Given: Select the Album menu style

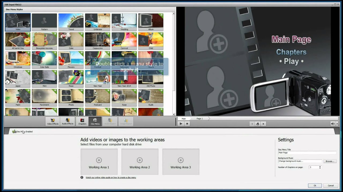Looking at the screenshot, I should (x=151, y=22).
